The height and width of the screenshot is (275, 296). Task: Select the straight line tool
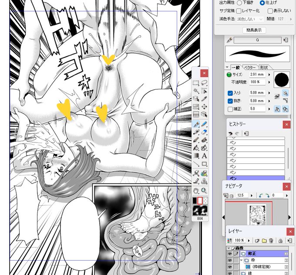pyautogui.click(x=196, y=164)
